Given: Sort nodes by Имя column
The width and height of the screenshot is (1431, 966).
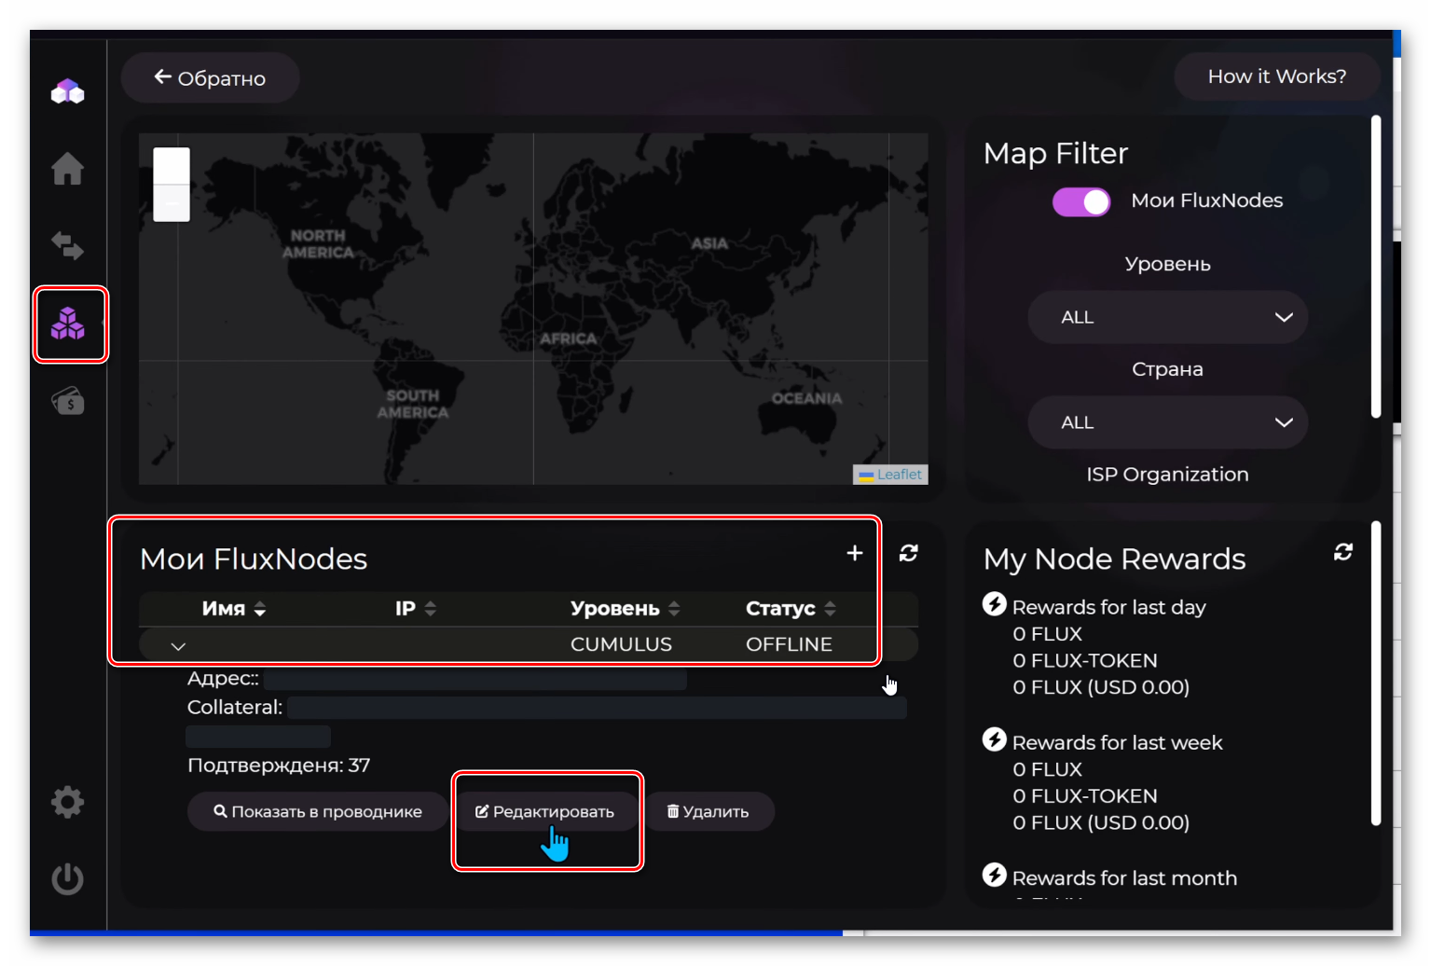Looking at the screenshot, I should 234,609.
